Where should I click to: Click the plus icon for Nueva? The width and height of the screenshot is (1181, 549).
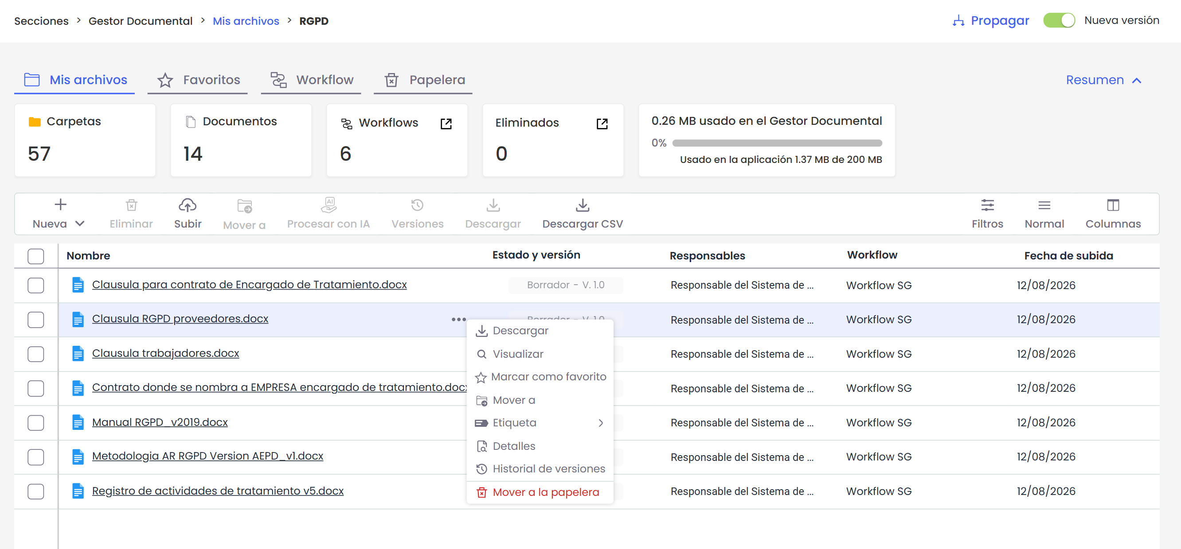pyautogui.click(x=61, y=204)
